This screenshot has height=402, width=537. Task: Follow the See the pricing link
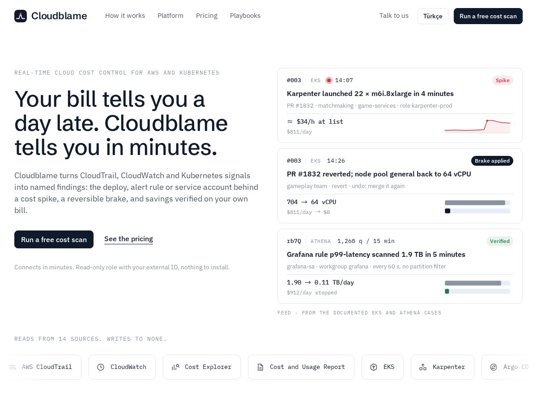pyautogui.click(x=128, y=239)
